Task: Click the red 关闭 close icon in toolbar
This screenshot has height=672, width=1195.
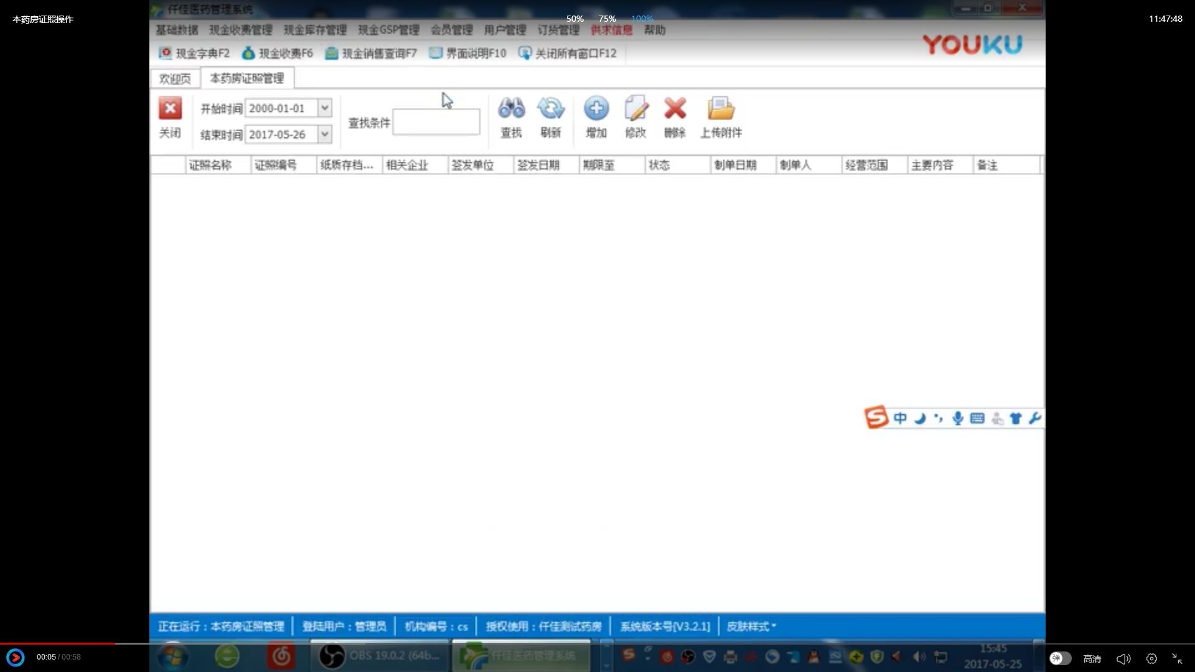Action: (170, 108)
